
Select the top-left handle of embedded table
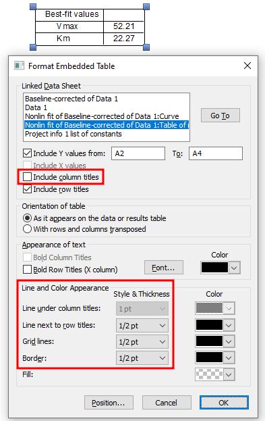(x=33, y=7)
